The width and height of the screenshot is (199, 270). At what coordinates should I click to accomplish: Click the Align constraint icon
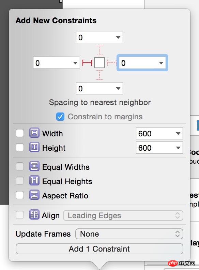[34, 214]
